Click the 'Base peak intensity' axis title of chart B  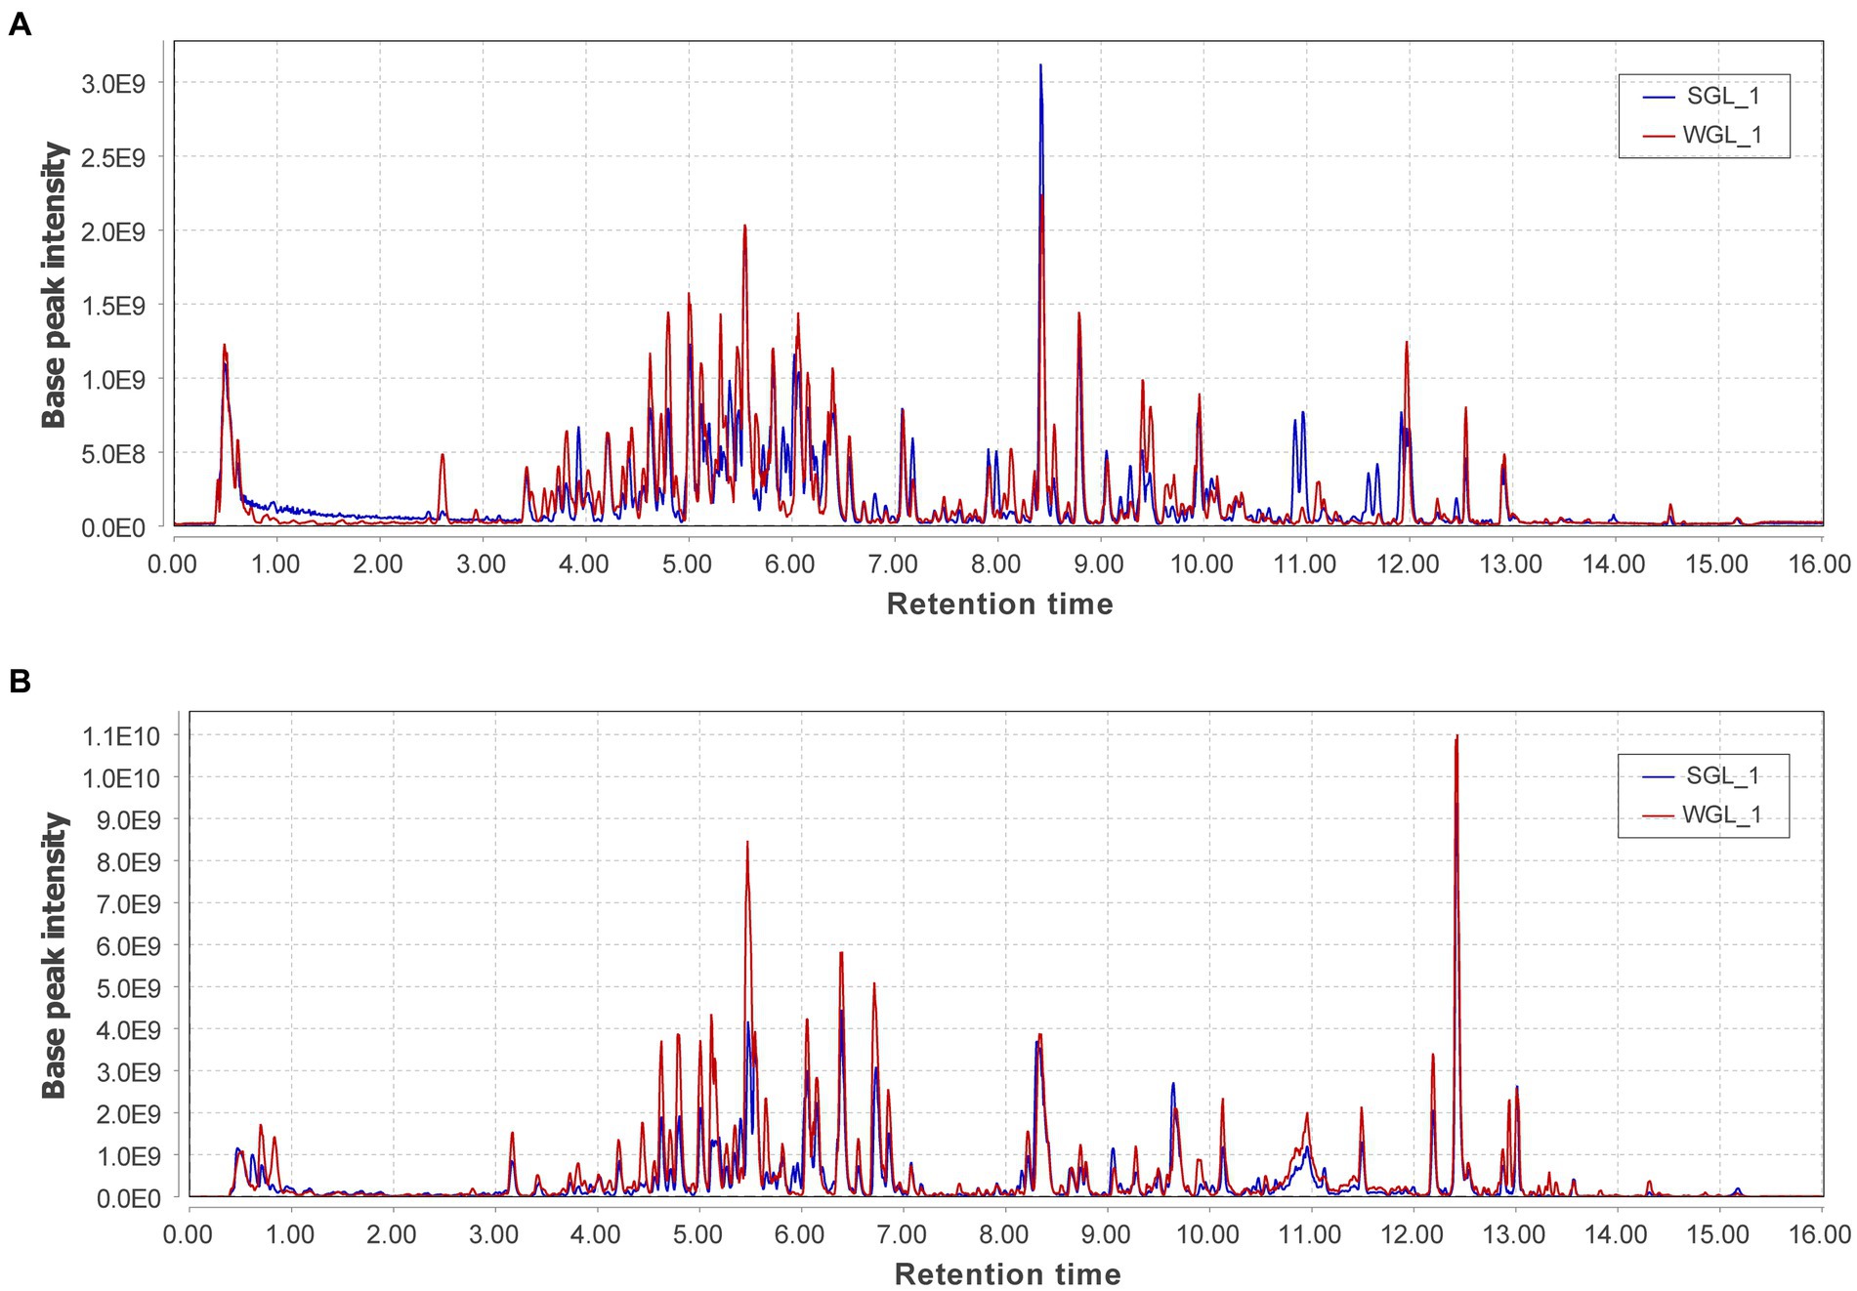pyautogui.click(x=54, y=955)
